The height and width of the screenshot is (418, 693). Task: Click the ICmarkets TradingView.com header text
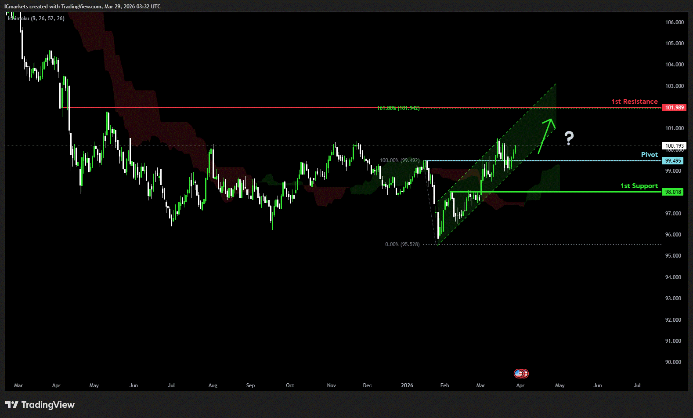(x=83, y=7)
